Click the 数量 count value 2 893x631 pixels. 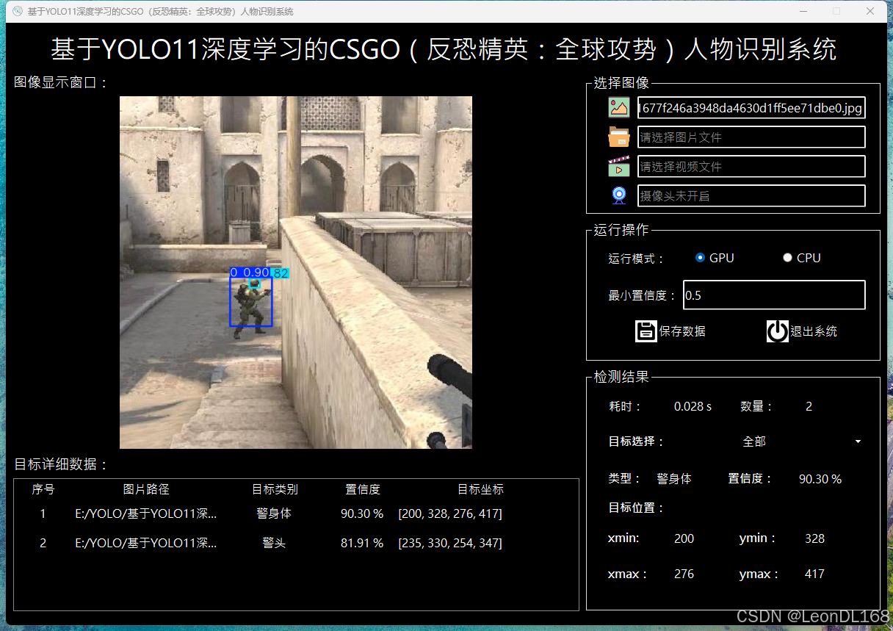point(809,406)
